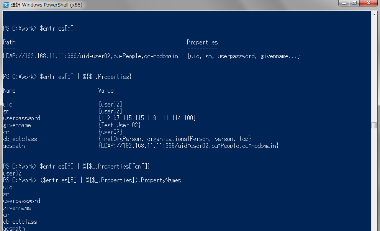Click the Properties column header
The image size is (380, 231).
click(202, 42)
